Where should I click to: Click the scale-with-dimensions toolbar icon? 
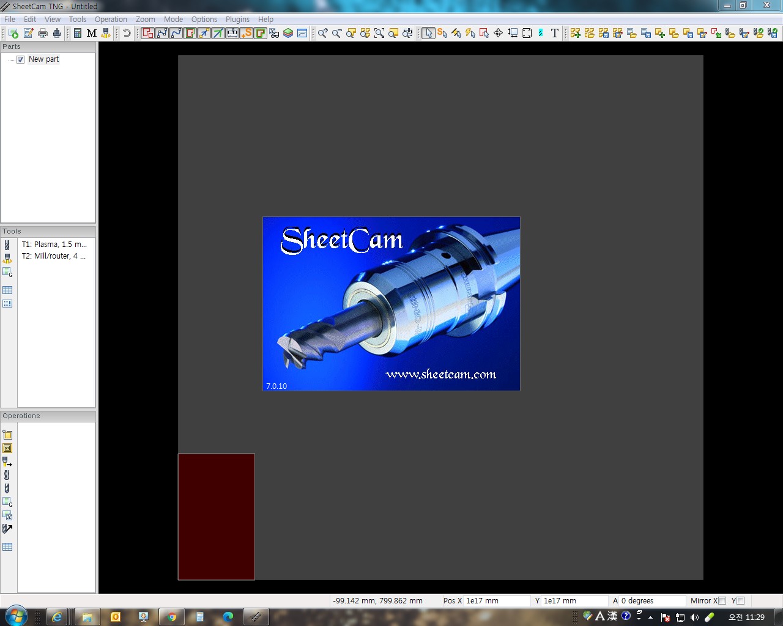pyautogui.click(x=513, y=33)
